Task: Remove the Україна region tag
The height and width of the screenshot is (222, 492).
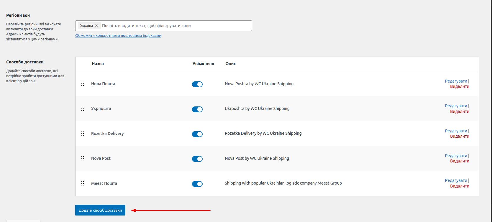Action: [x=96, y=26]
